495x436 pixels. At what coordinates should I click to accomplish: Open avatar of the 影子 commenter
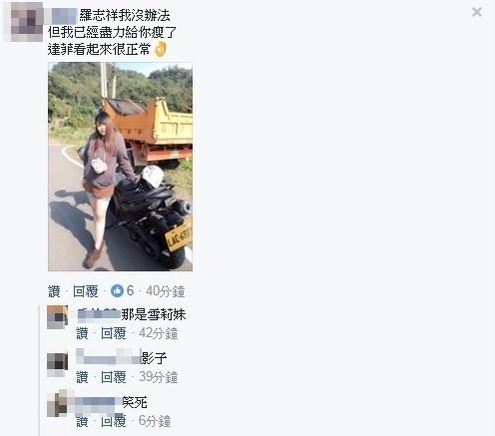pos(57,364)
